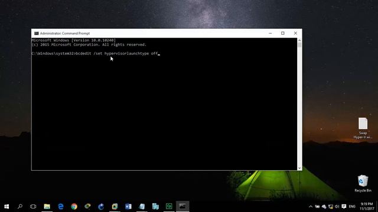
Task: Select the active Command Prompt taskbar icon
Action: tap(183, 206)
